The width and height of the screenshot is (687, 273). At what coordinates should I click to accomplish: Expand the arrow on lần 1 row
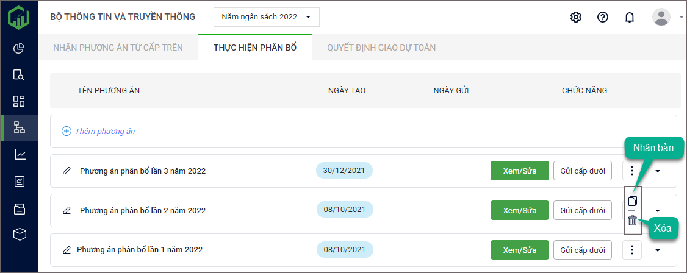(x=658, y=249)
